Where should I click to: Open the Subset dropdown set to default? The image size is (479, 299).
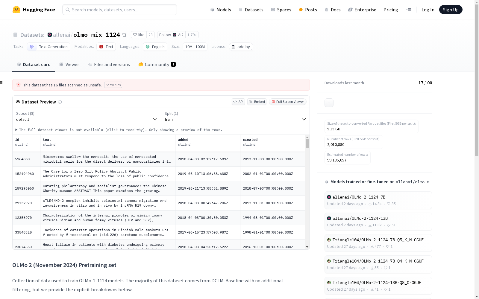(87, 116)
